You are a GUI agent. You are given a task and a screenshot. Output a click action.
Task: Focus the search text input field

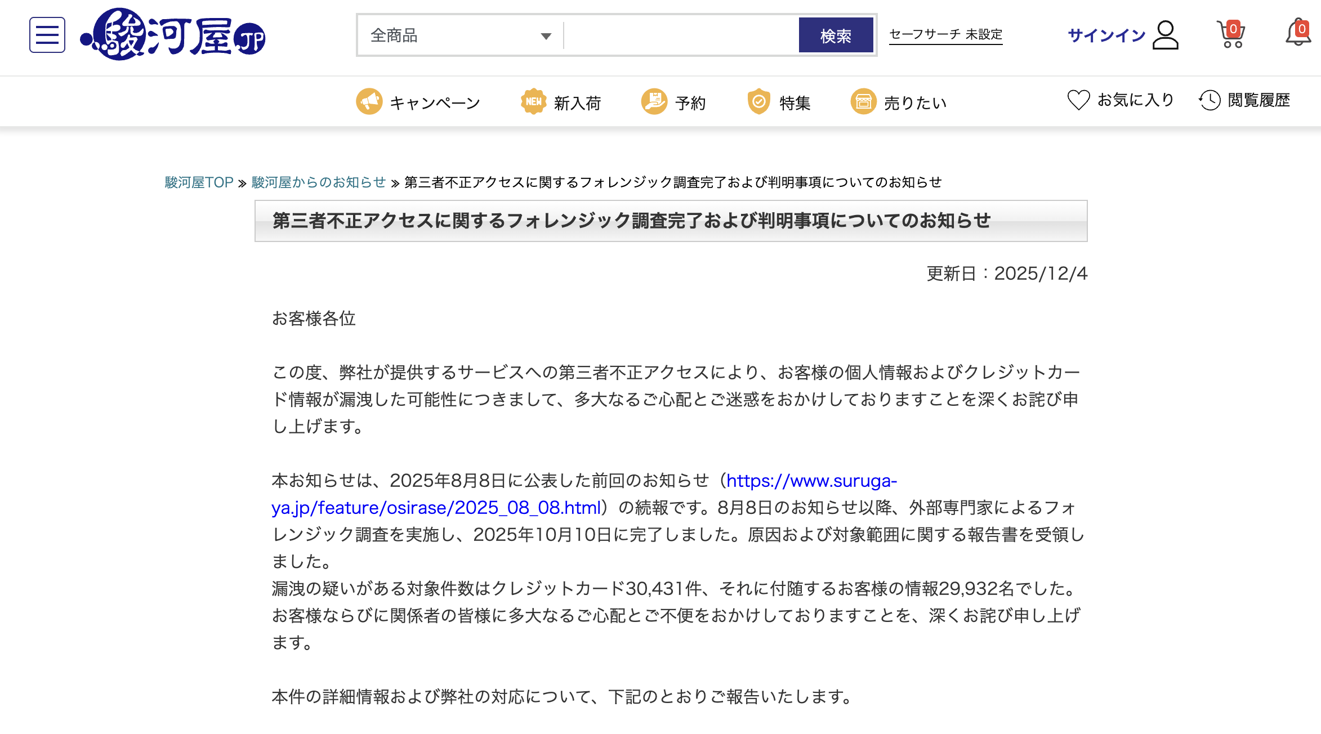coord(680,35)
